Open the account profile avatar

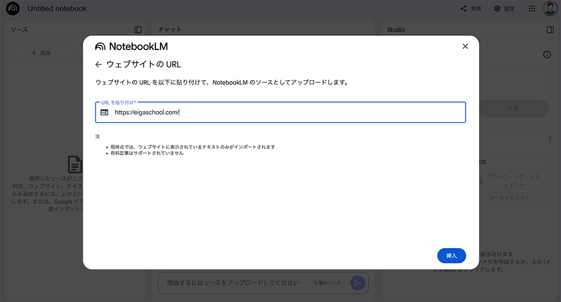550,8
